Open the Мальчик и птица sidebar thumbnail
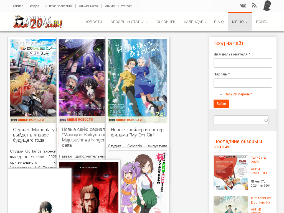The image size is (284, 213). [231, 204]
